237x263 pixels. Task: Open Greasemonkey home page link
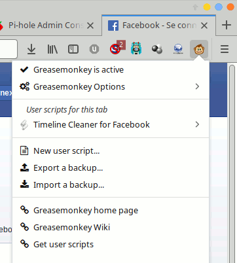point(111,210)
